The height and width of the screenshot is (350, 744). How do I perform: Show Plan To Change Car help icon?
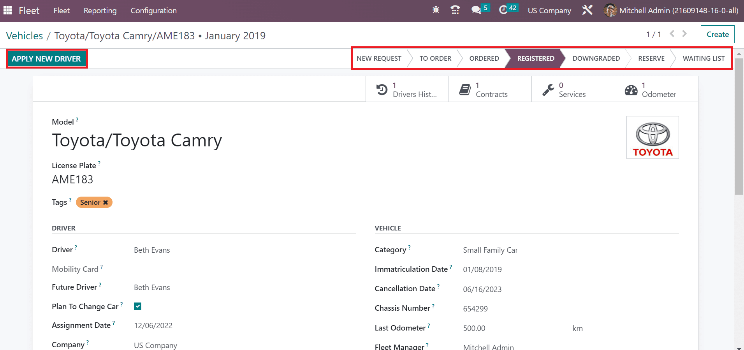pos(121,304)
